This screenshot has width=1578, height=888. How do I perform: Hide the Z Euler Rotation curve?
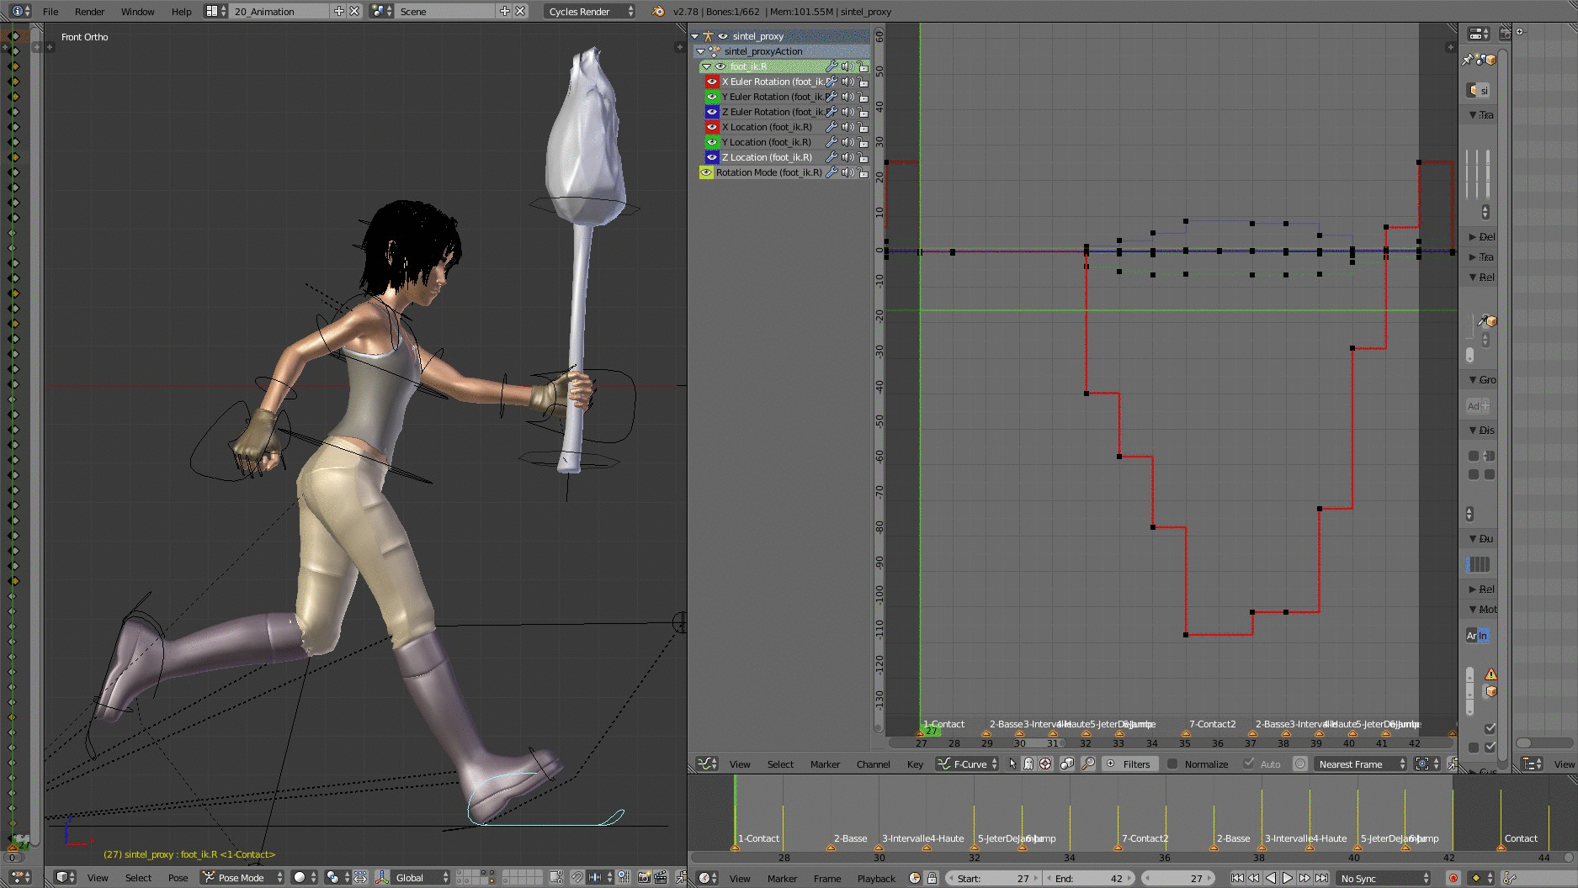point(712,112)
